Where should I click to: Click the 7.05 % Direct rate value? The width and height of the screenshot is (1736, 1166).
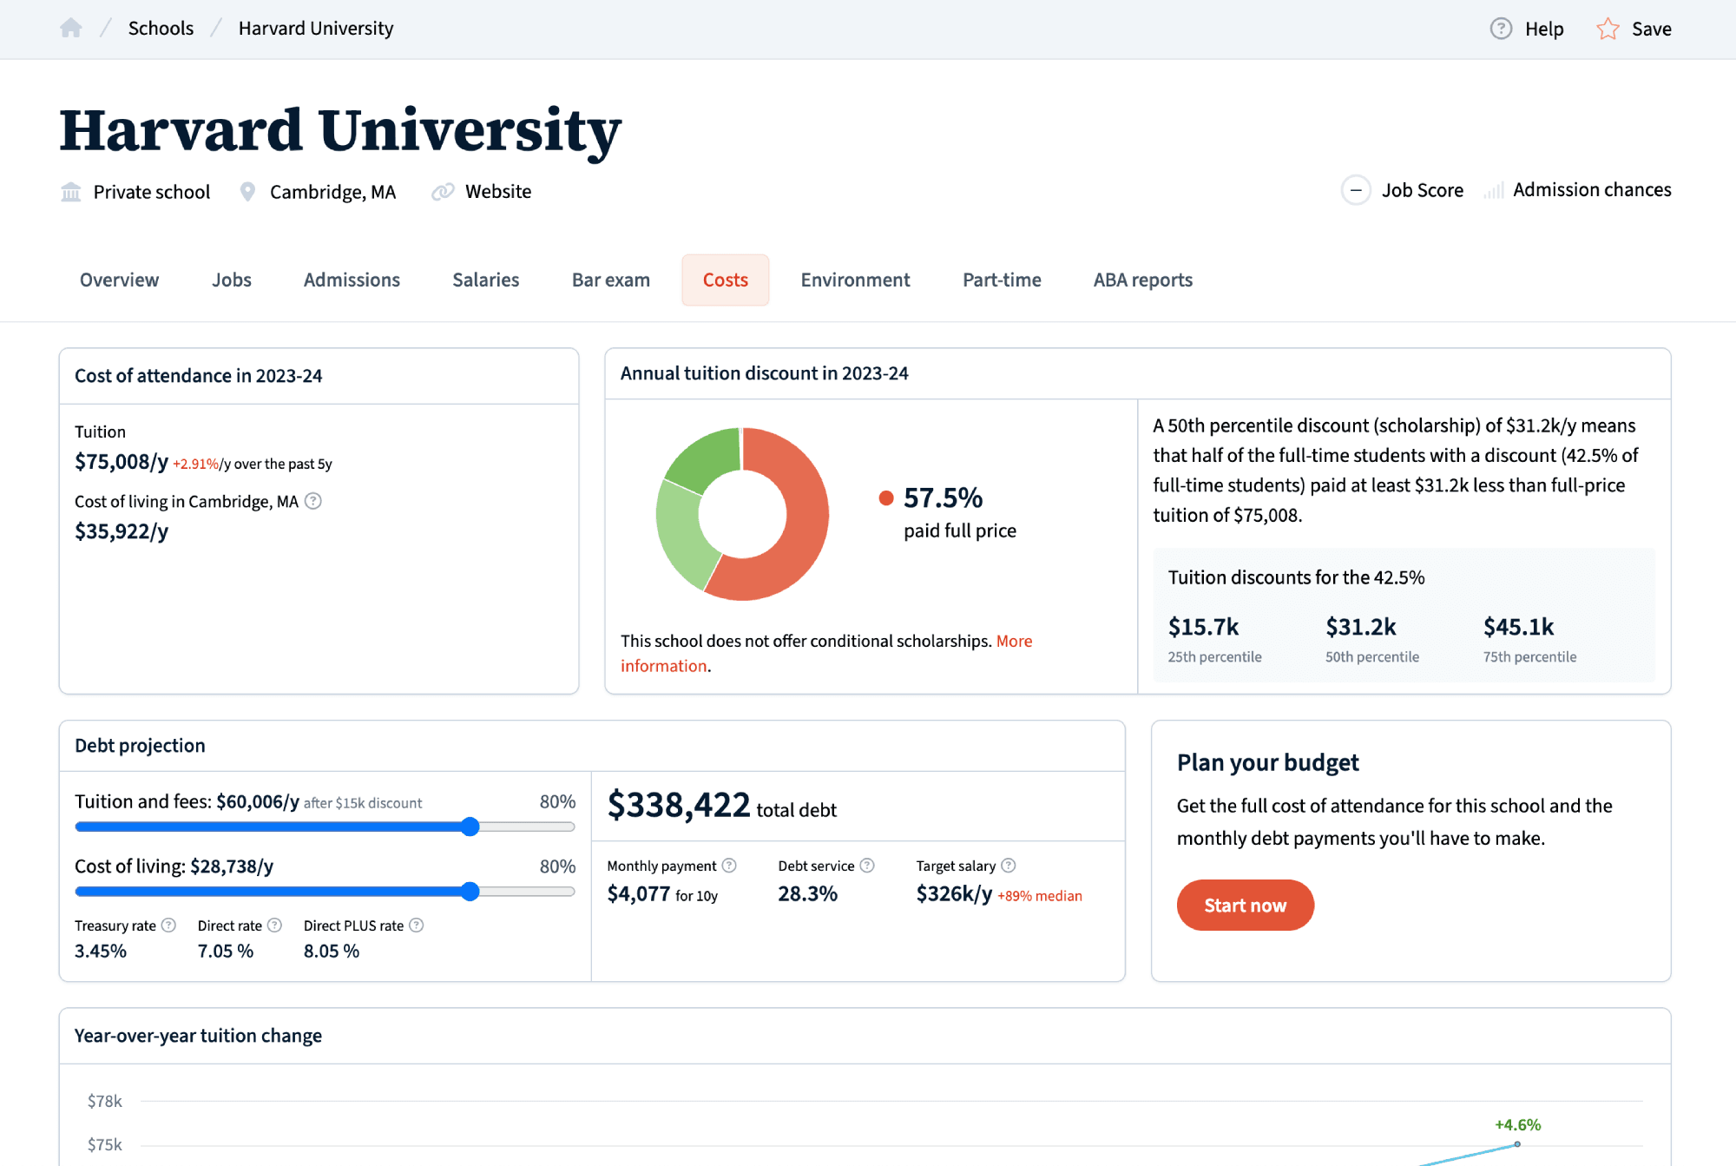(226, 952)
